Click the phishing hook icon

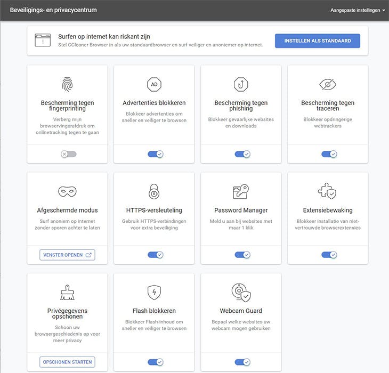[x=241, y=84]
